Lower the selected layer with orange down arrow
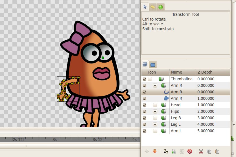236x157 pixels. (x=155, y=151)
